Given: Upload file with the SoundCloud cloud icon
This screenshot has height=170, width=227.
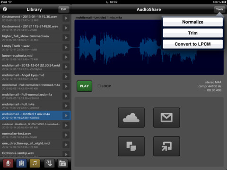Looking at the screenshot, I should point(131,118).
